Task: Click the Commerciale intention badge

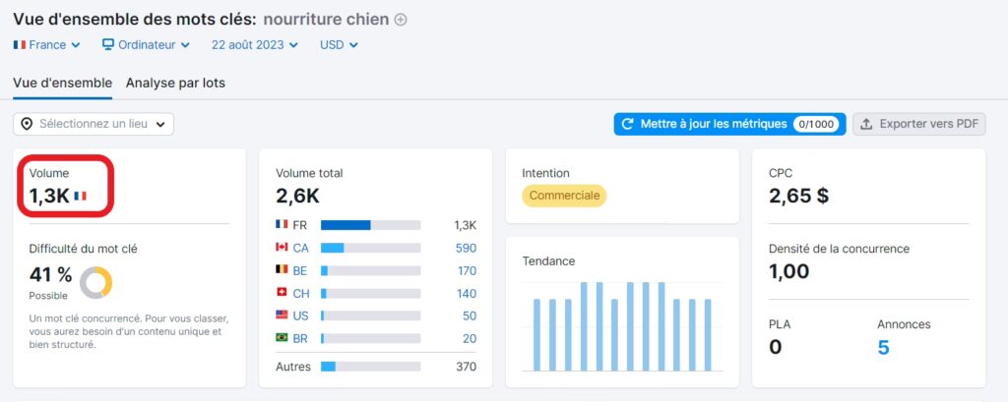Action: pyautogui.click(x=564, y=196)
